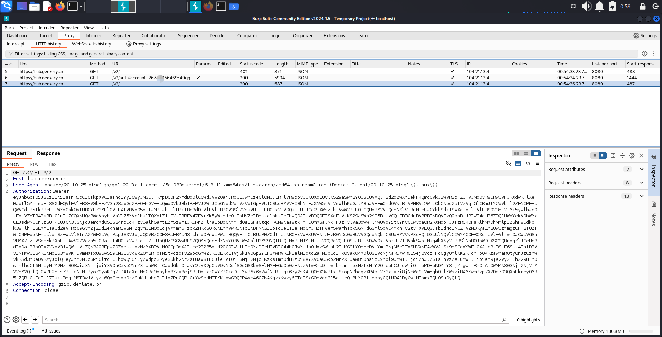Switch to the Repeater tab
Screen dimensions: 662x337
point(121,35)
